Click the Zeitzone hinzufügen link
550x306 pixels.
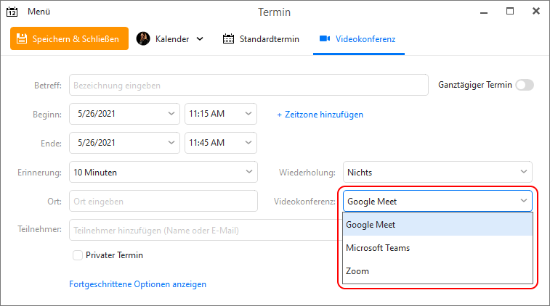click(320, 115)
